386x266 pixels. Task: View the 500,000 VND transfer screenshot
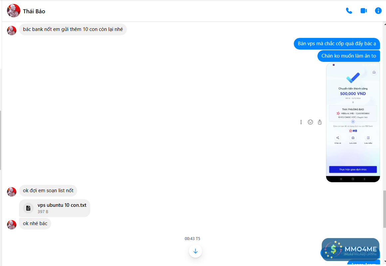353,122
